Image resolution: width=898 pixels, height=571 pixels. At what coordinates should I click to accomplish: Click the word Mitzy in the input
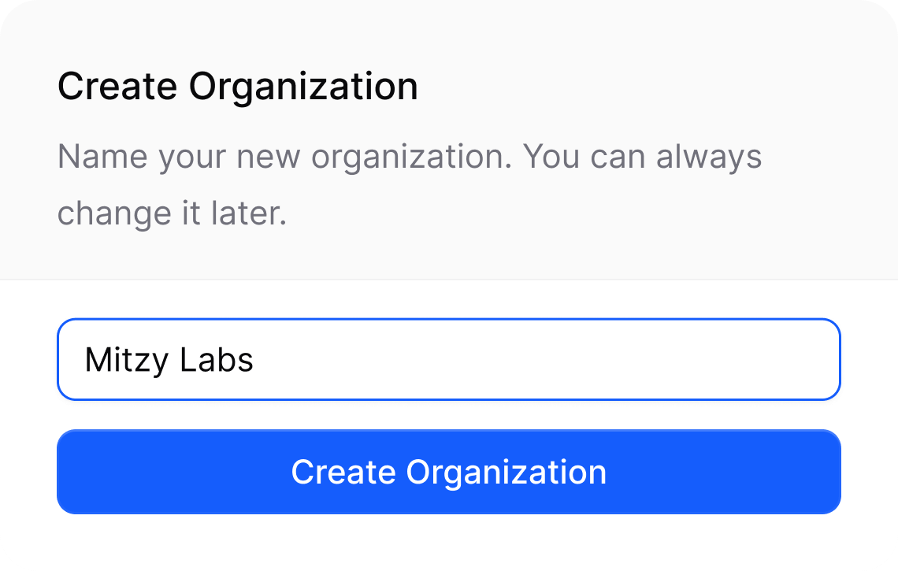point(126,359)
